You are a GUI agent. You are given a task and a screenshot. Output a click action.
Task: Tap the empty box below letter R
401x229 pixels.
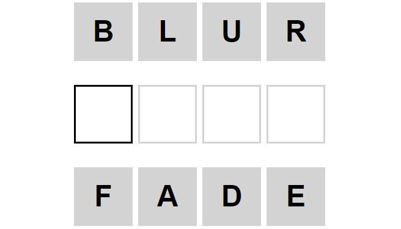click(x=296, y=114)
